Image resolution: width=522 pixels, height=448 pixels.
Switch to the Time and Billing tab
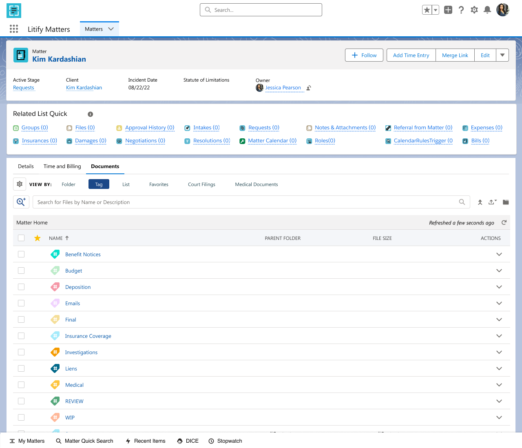coord(62,166)
